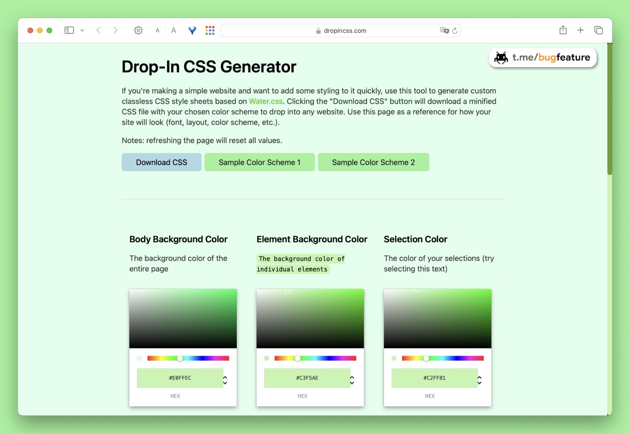Open the translate icon in address bar
This screenshot has width=630, height=434.
pyautogui.click(x=444, y=31)
